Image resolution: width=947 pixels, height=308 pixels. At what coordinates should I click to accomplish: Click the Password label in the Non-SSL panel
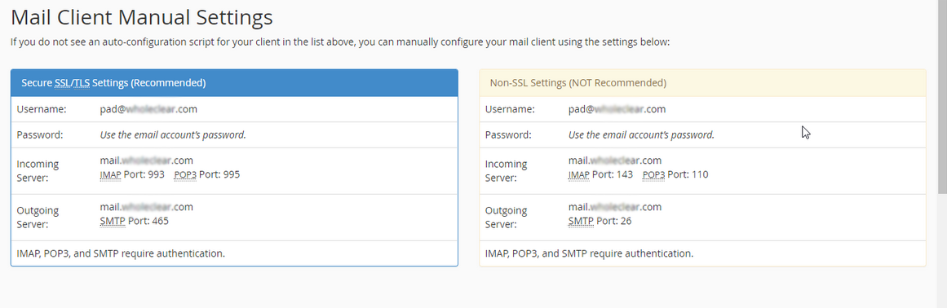point(508,135)
